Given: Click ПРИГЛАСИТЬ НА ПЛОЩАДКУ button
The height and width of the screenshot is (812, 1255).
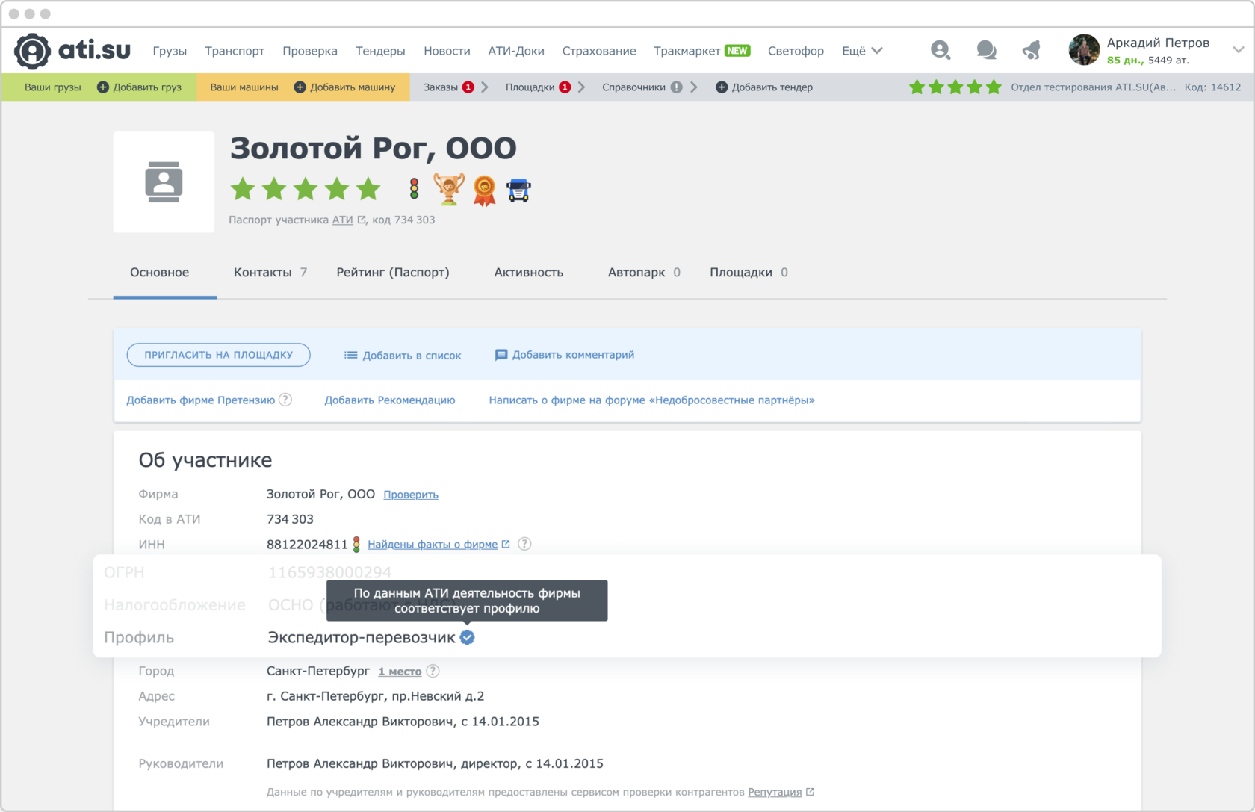Looking at the screenshot, I should point(219,355).
